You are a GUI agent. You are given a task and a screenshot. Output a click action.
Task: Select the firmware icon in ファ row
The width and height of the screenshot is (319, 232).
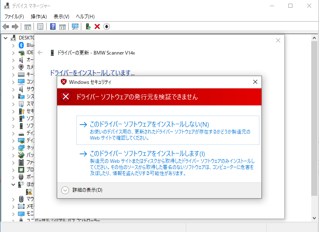click(x=21, y=162)
